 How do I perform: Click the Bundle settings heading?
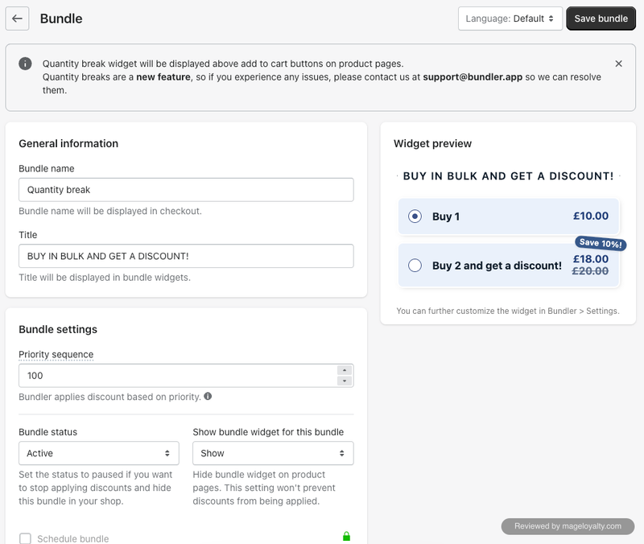coord(58,329)
